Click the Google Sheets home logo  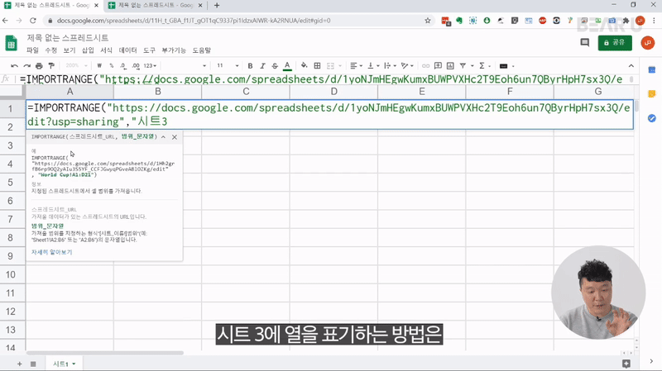tap(12, 43)
